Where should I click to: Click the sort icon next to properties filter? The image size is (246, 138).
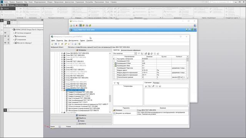click(142, 54)
